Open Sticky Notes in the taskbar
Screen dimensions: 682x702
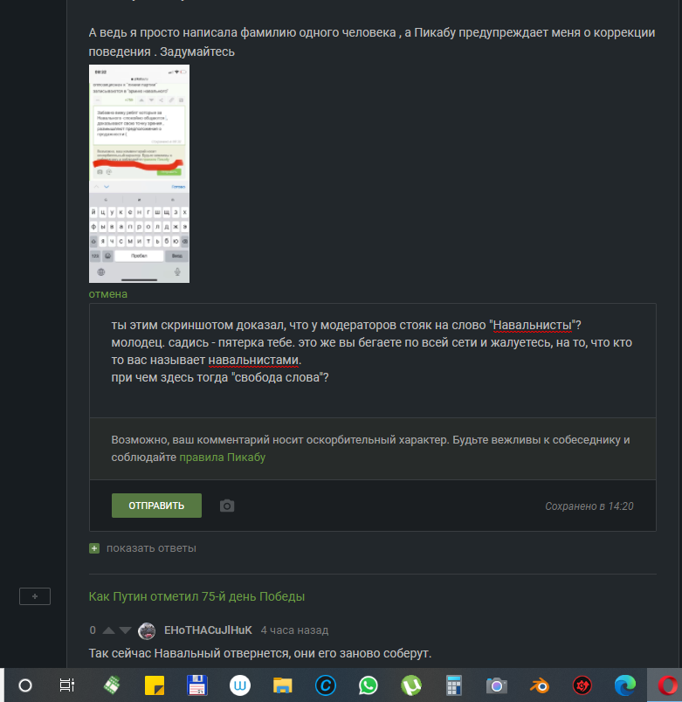(155, 685)
